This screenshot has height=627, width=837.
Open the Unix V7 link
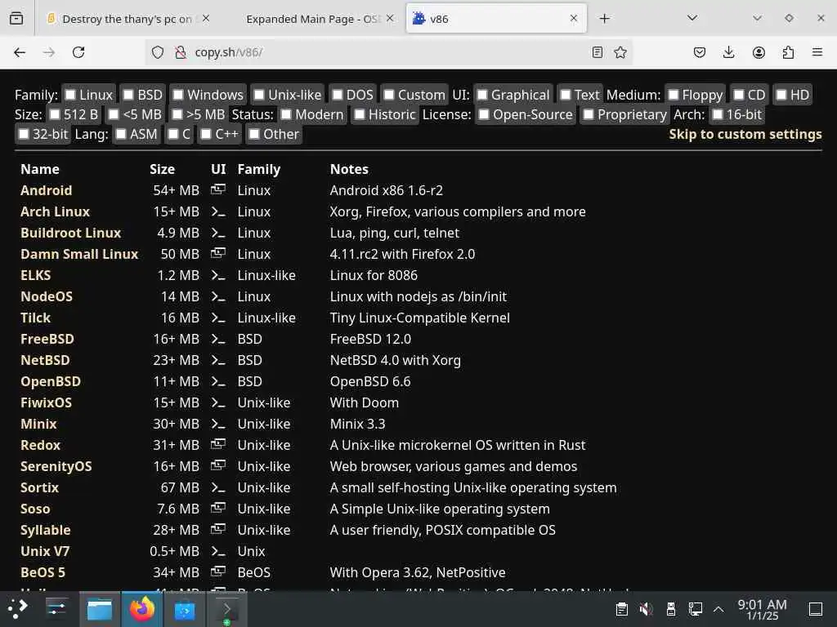click(x=45, y=551)
